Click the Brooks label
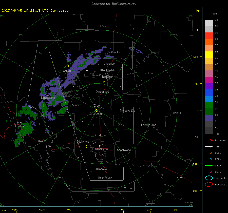 click(x=180, y=177)
